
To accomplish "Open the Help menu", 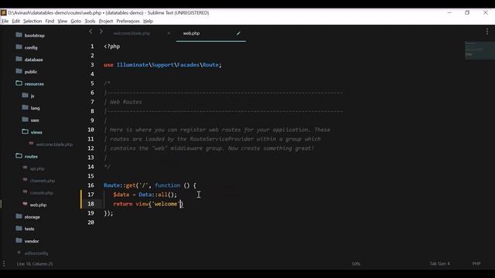I will [x=148, y=21].
